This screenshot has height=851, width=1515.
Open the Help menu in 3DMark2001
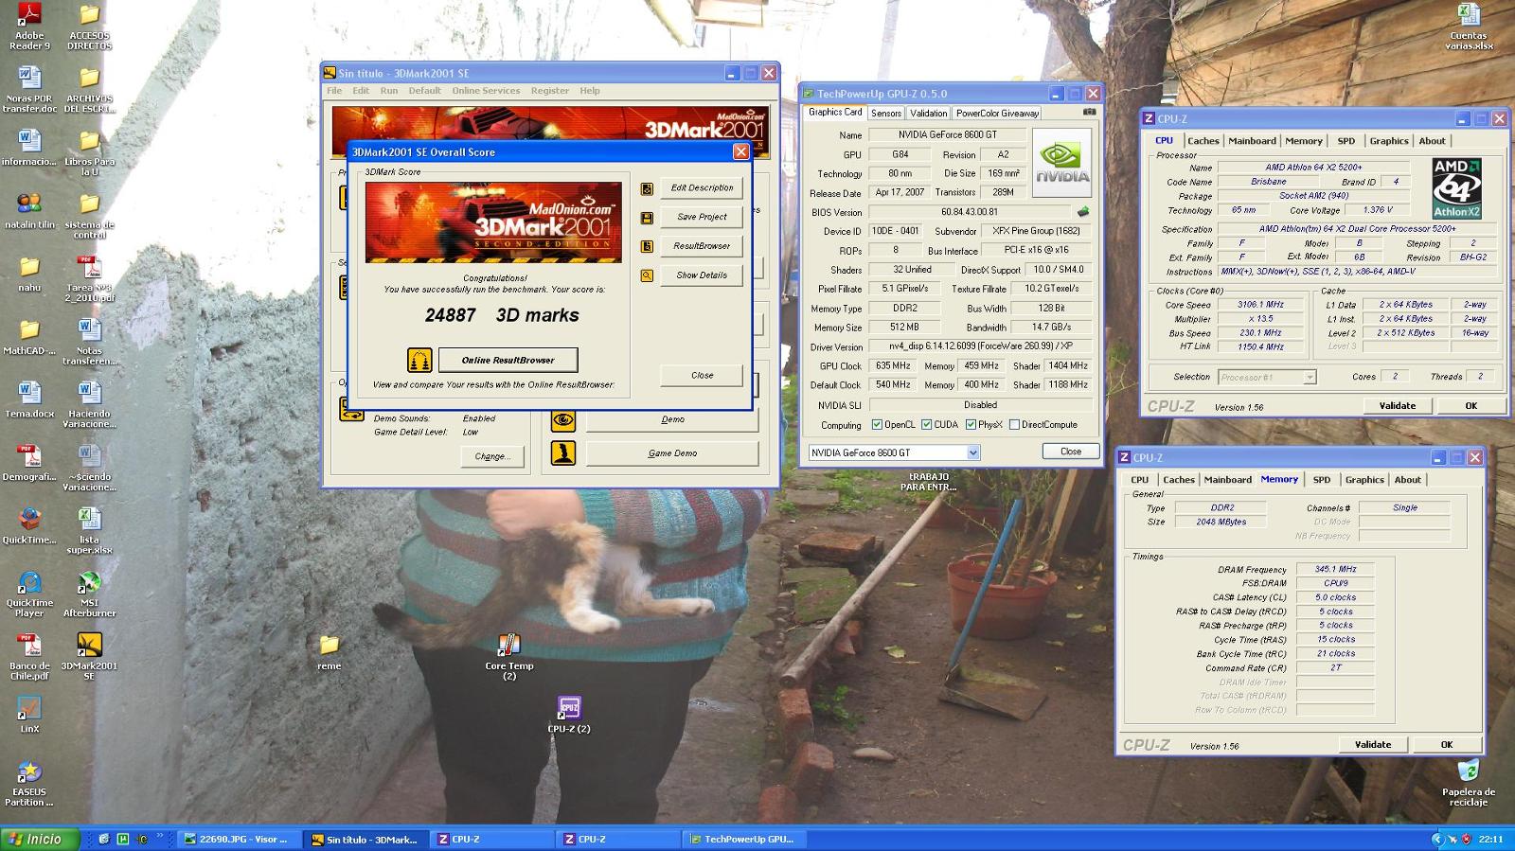[x=590, y=91]
